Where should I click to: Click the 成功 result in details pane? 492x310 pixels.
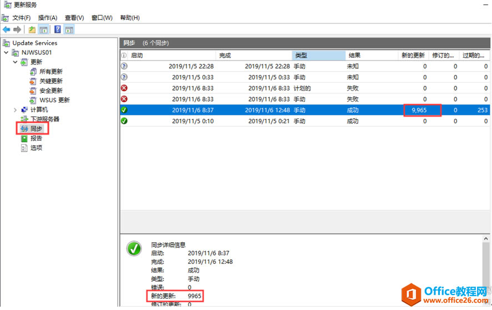click(194, 271)
